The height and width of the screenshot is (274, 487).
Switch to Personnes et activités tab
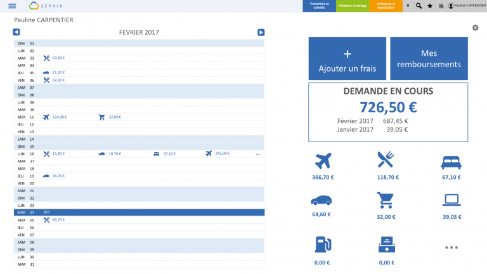coord(319,6)
